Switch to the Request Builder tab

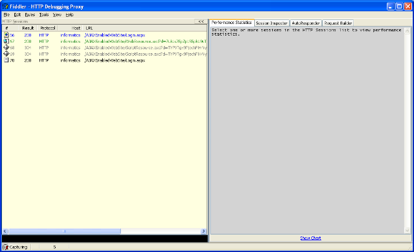tap(338, 23)
